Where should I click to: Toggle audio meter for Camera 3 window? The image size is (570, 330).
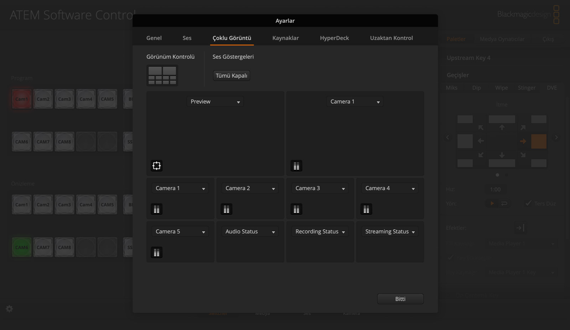[296, 209]
